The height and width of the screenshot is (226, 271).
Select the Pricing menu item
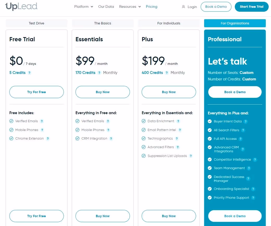coord(152,6)
